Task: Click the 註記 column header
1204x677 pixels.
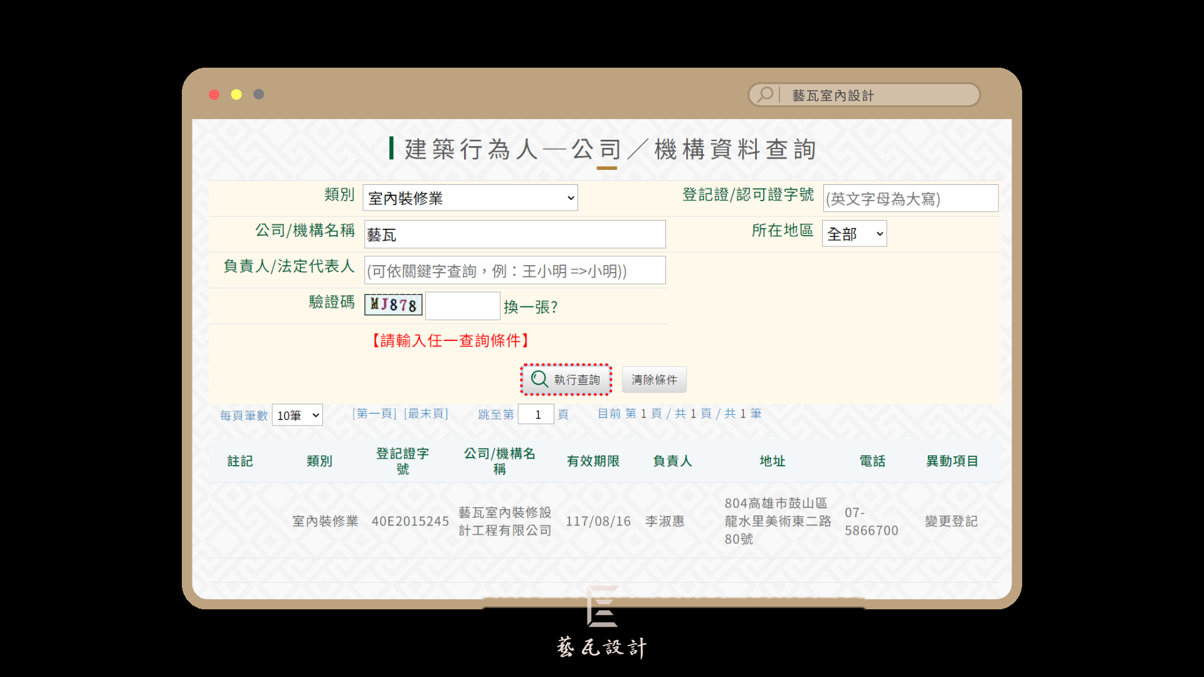Action: [x=240, y=461]
